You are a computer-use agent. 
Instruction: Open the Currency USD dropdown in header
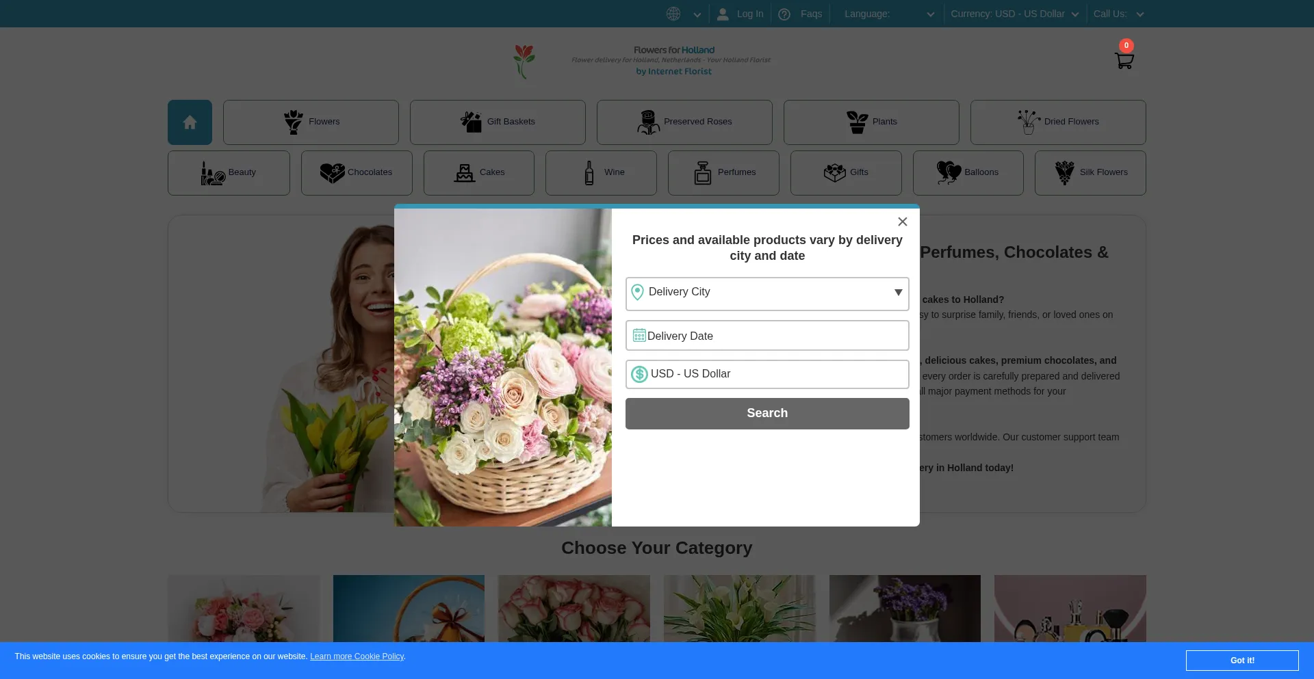point(1014,14)
